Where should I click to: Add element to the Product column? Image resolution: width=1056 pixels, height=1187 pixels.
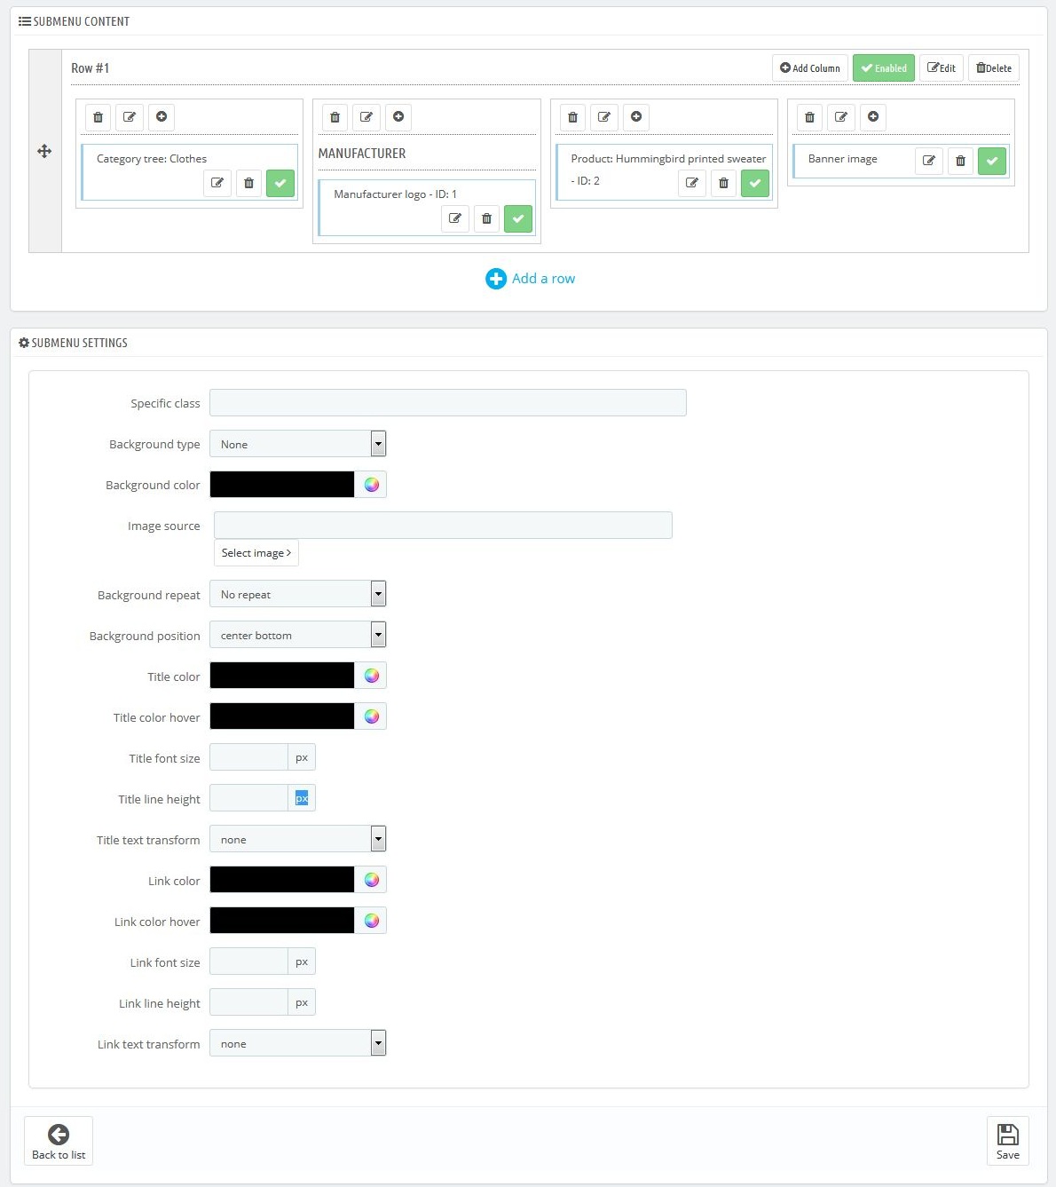coord(636,117)
